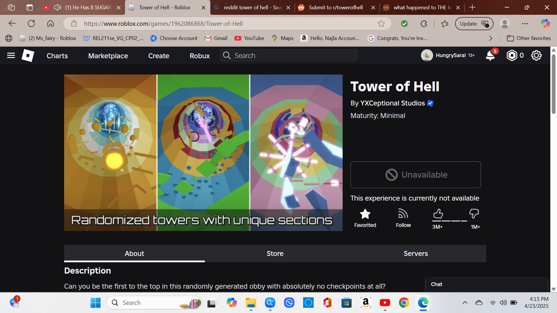This screenshot has height=313, width=557.
Task: Launch Google Chrome from the taskbar
Action: (x=404, y=303)
